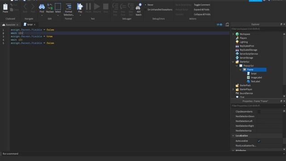The image size is (286, 161).
Task: Expand the StarterPlayer node
Action: [233, 89]
